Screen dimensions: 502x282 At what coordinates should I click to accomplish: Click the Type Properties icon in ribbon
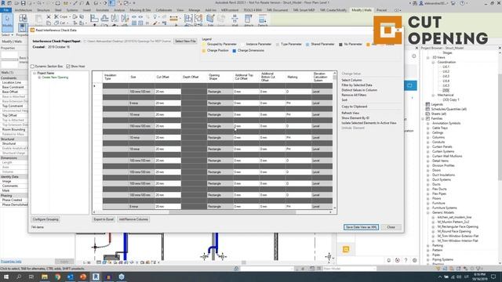(23, 18)
